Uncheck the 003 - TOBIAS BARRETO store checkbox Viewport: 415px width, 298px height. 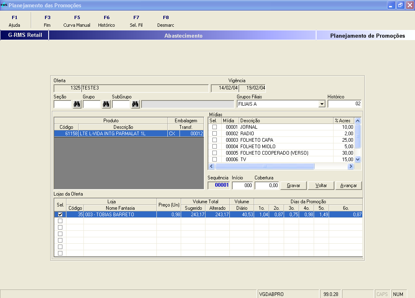click(x=60, y=215)
